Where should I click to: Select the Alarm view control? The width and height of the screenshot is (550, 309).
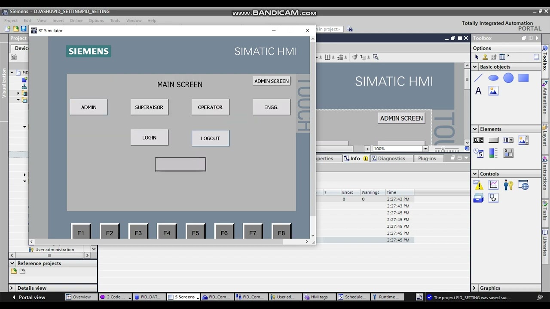click(478, 185)
